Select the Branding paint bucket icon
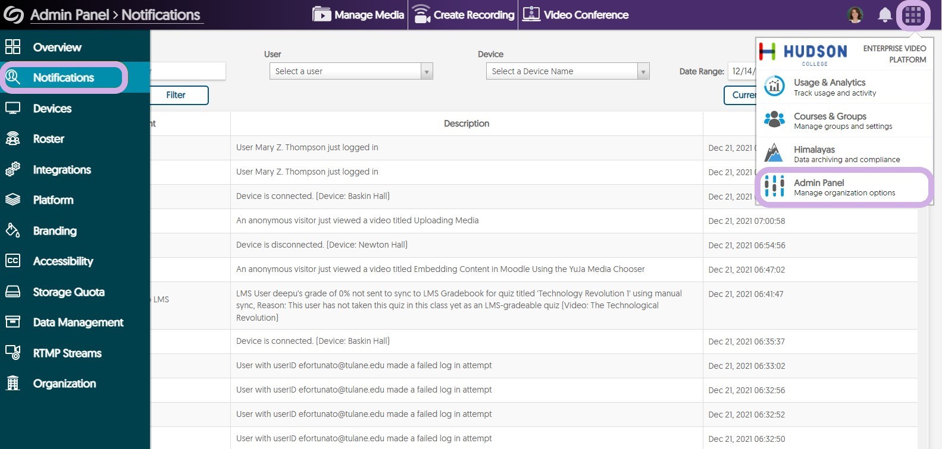Viewport: 942px width, 449px height. [x=12, y=230]
